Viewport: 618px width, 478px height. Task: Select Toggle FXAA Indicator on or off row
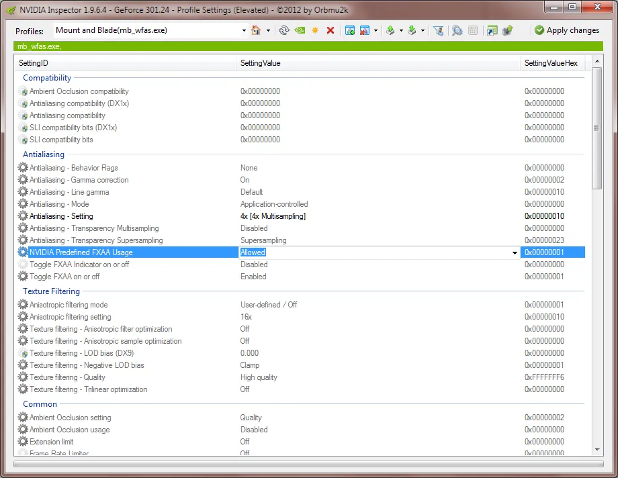pos(301,265)
